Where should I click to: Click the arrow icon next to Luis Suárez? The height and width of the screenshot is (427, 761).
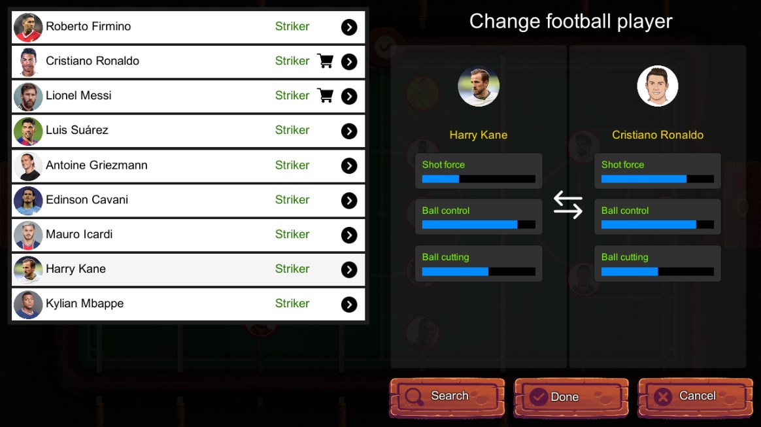point(349,131)
